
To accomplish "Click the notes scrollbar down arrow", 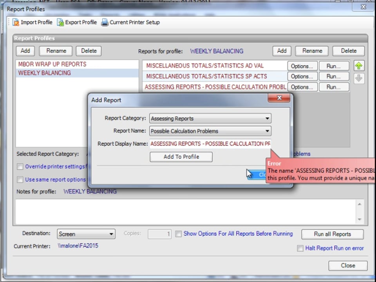I will point(360,219).
